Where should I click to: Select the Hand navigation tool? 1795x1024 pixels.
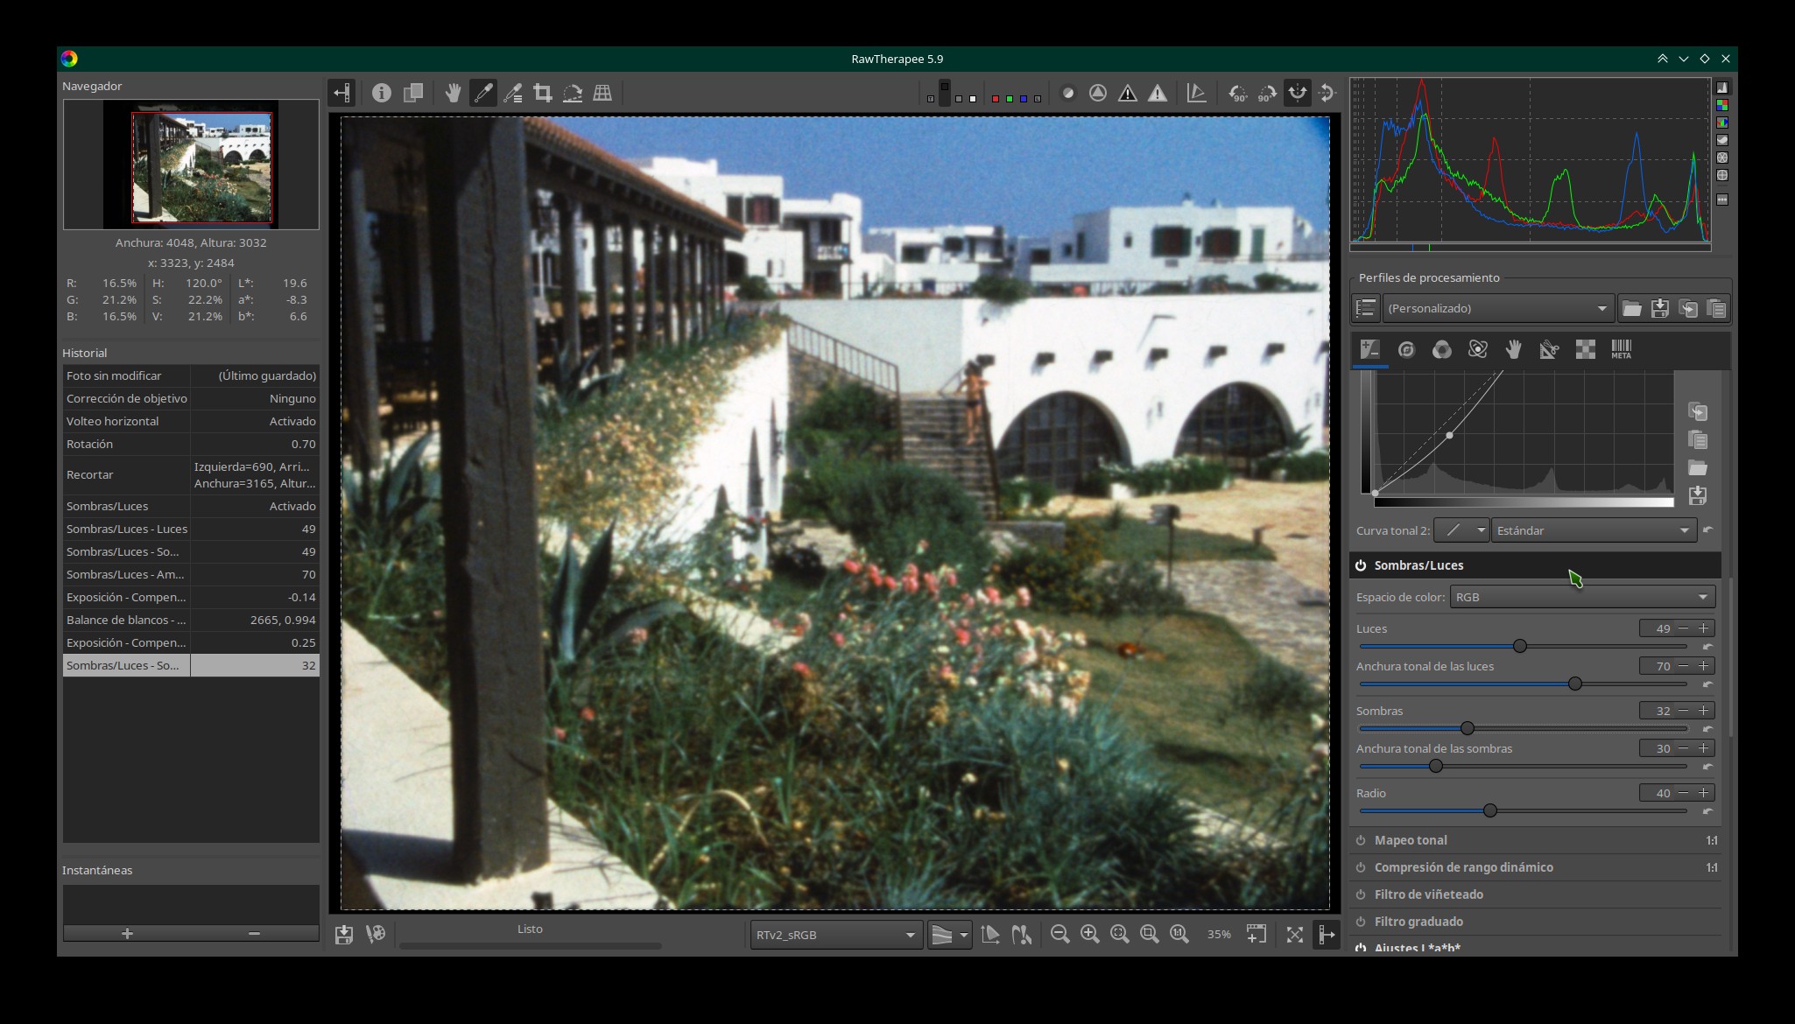[x=453, y=93]
